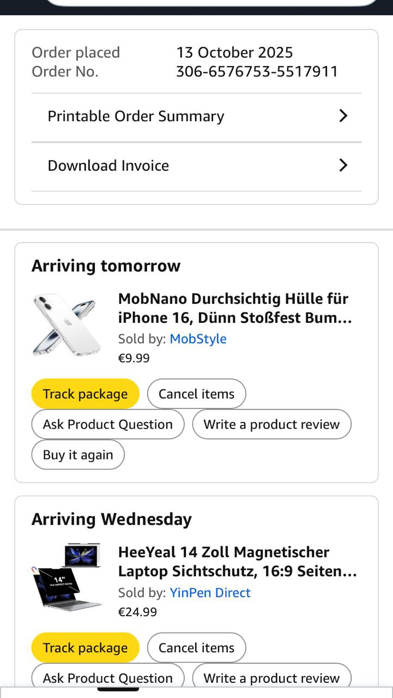Tap the order number 306-6576753-5517911
Screen dimensions: 393x698
tap(257, 71)
